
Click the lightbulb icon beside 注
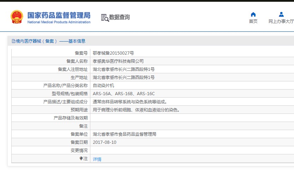pos(81,159)
